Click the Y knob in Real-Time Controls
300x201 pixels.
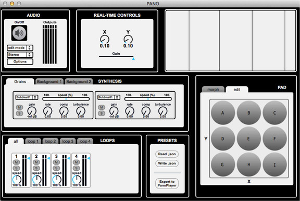128,40
